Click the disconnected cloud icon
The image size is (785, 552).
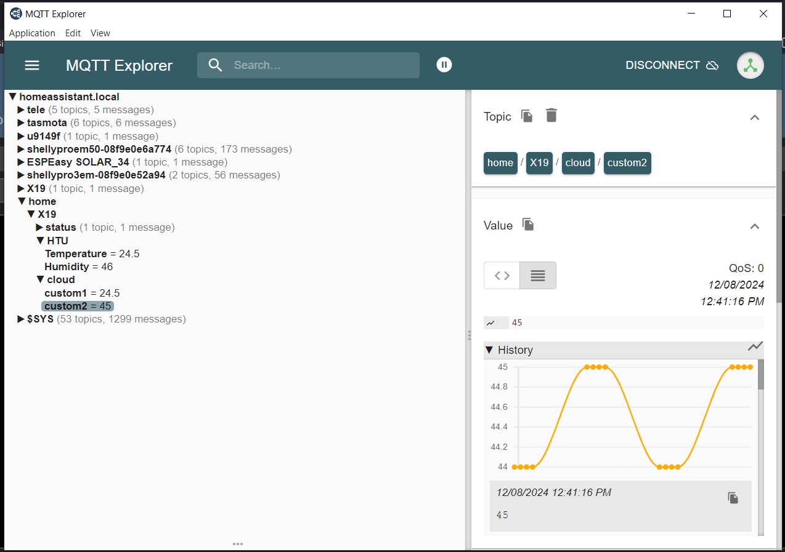[712, 65]
